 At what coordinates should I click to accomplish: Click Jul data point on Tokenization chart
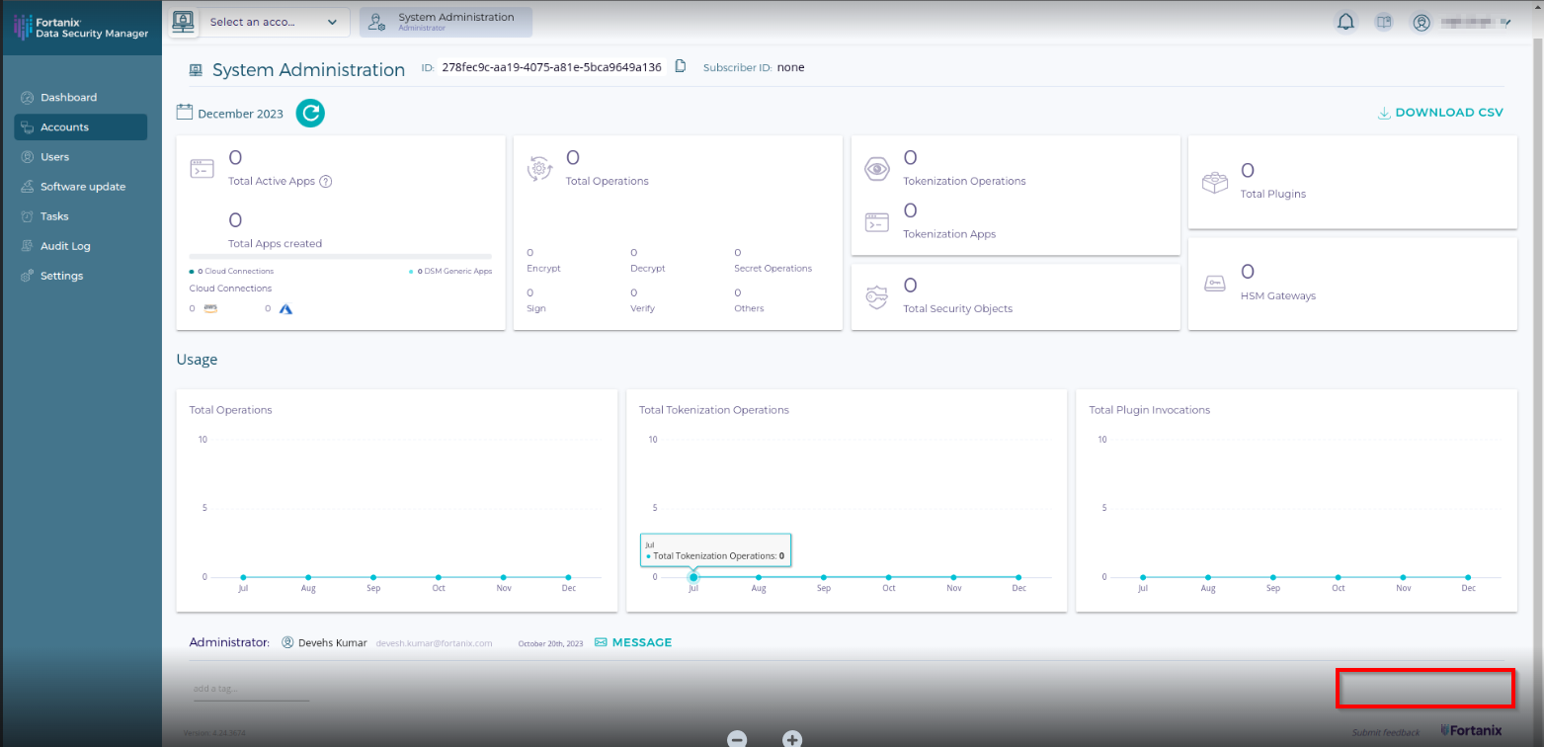[x=693, y=577]
